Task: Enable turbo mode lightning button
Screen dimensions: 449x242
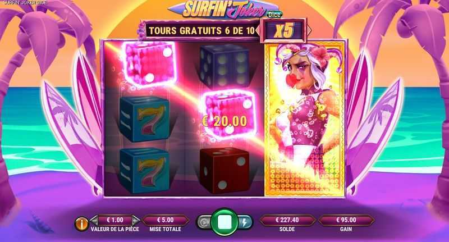Action: 245,222
